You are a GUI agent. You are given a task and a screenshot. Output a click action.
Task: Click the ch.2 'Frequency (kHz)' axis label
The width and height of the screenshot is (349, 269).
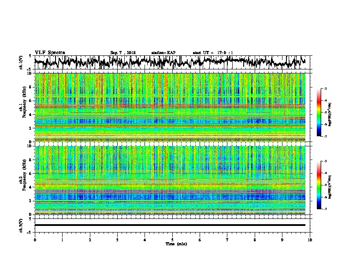point(24,175)
